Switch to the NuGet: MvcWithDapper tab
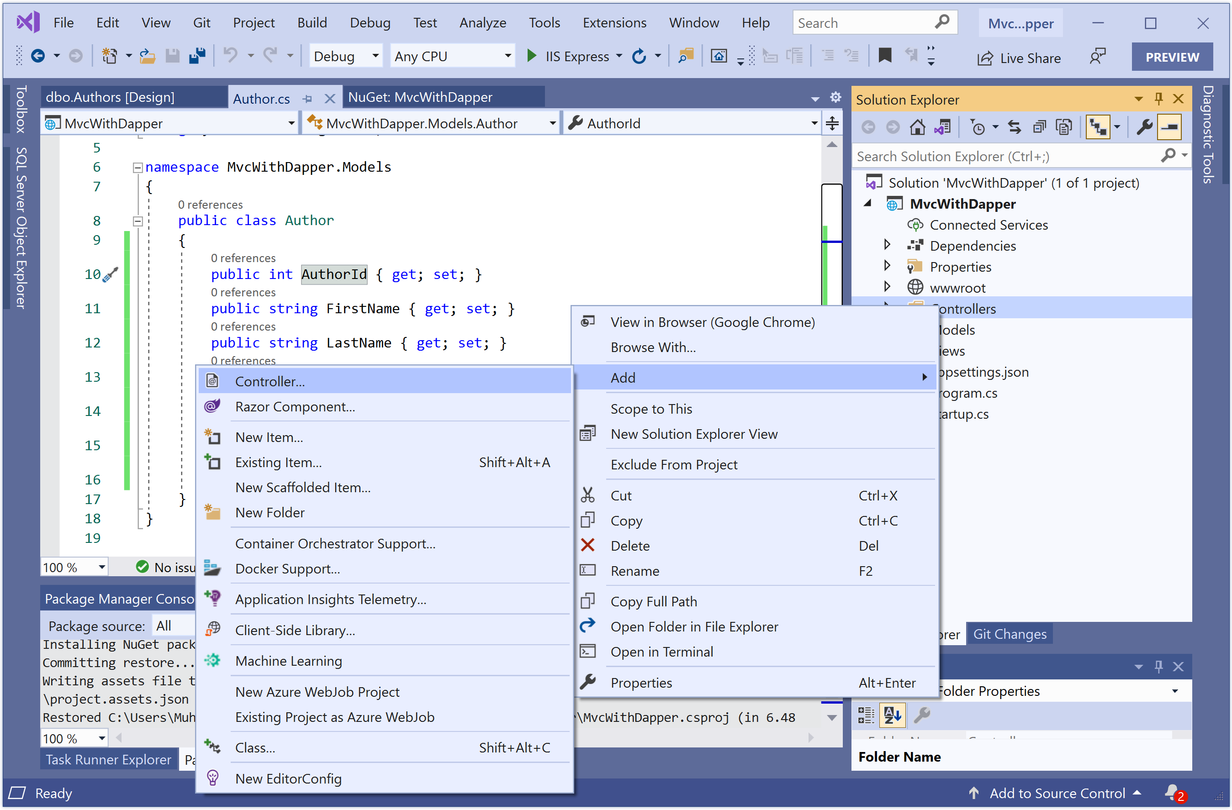Image resolution: width=1232 pixels, height=810 pixels. point(420,97)
